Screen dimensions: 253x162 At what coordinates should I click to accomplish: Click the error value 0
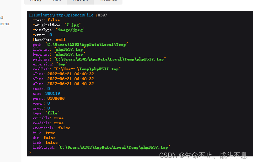(x=51, y=35)
